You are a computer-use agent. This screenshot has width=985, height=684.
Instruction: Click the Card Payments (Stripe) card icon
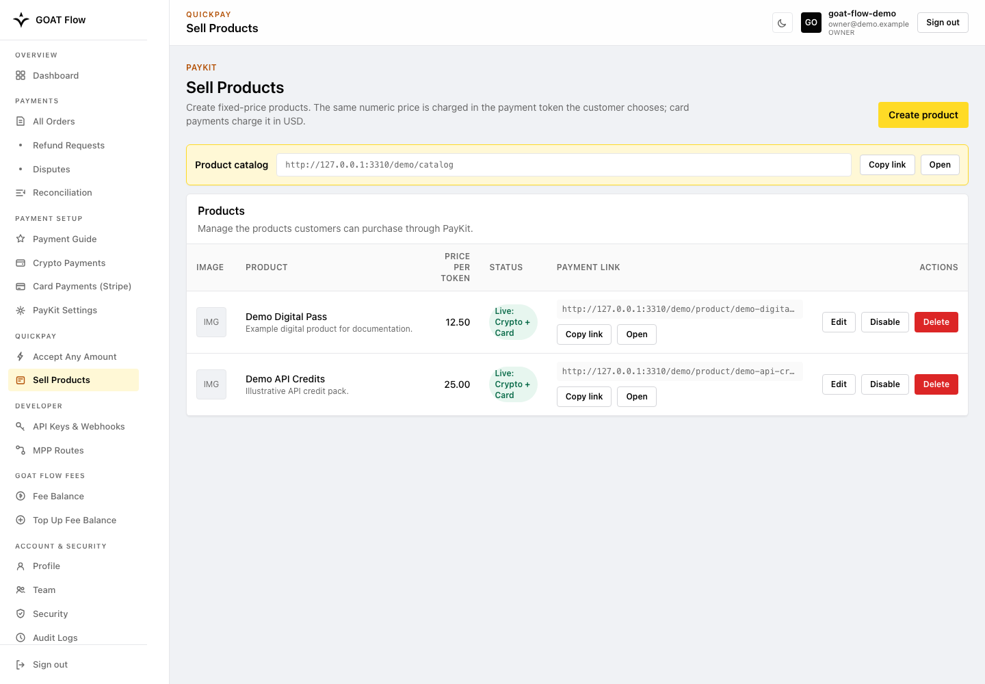pos(21,287)
